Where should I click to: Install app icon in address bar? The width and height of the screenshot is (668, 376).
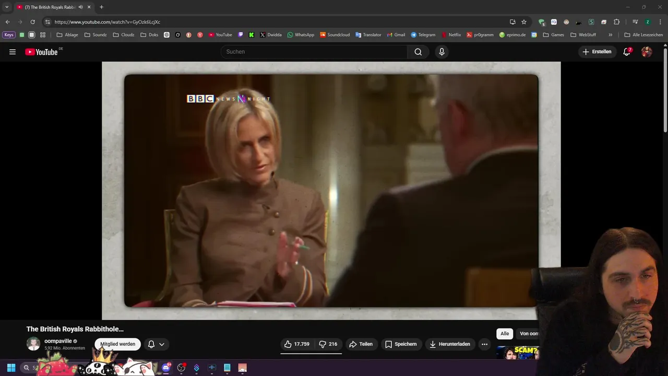(512, 22)
